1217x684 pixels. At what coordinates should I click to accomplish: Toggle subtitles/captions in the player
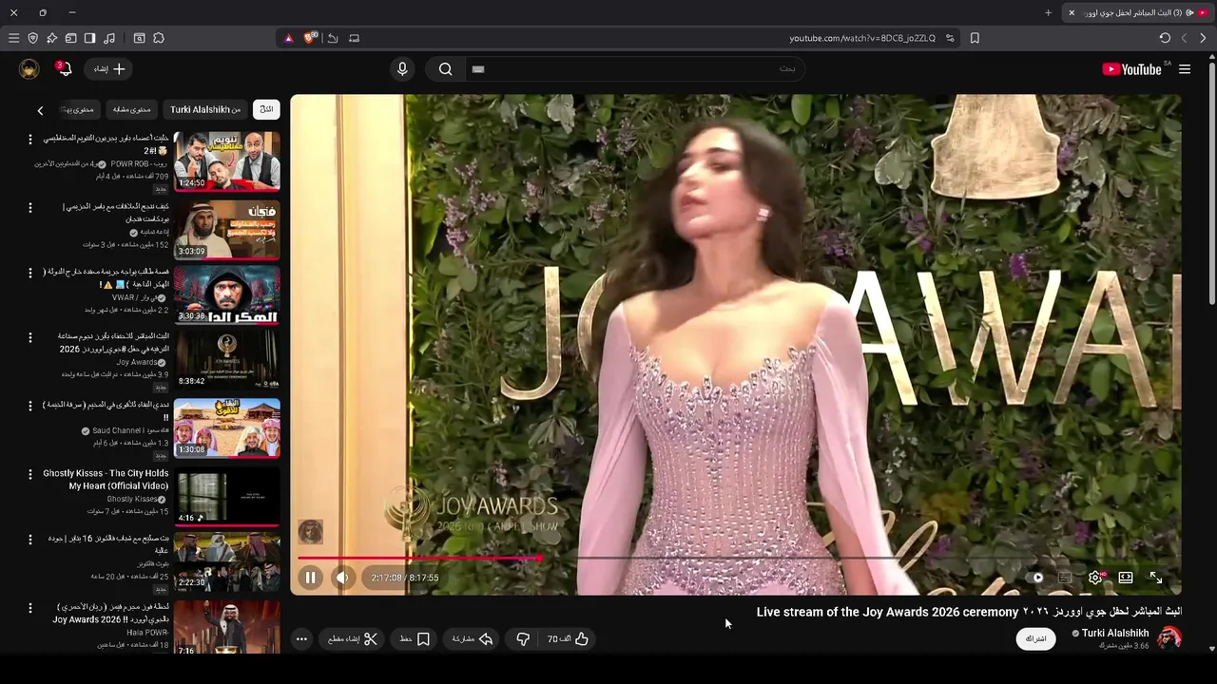coord(1065,578)
